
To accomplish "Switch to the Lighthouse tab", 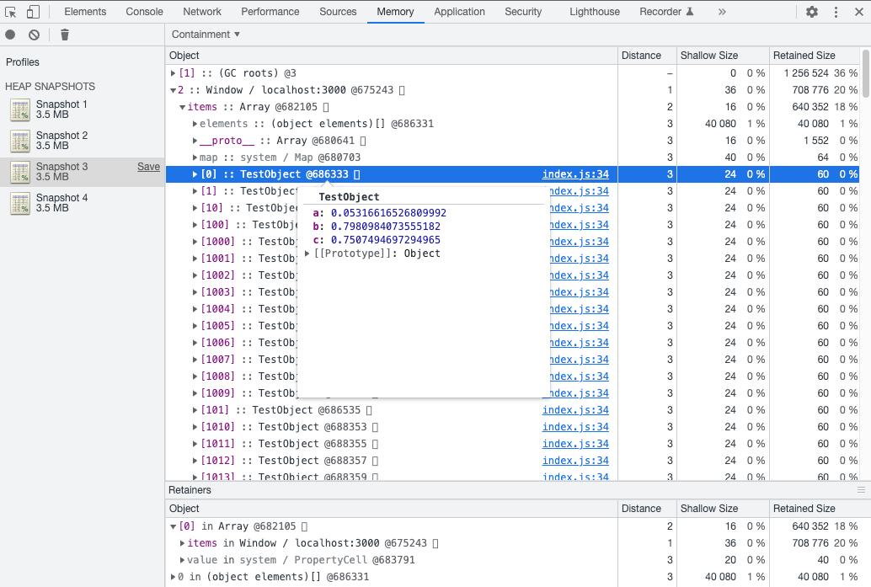I will pyautogui.click(x=594, y=12).
